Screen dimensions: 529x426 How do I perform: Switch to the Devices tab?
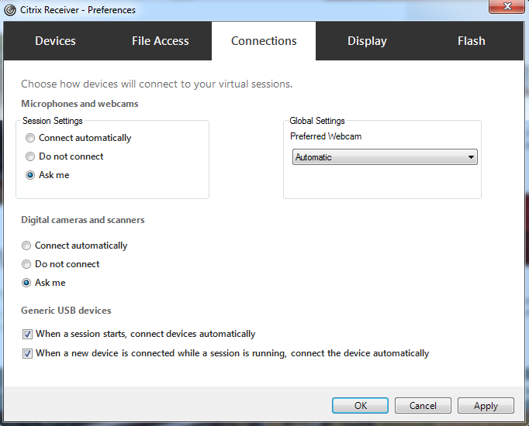[x=55, y=41]
